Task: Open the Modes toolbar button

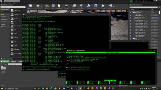Action: [46, 6]
